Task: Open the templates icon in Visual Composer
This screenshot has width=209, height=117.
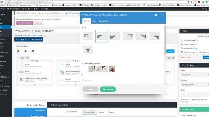Action: pyautogui.click(x=33, y=51)
